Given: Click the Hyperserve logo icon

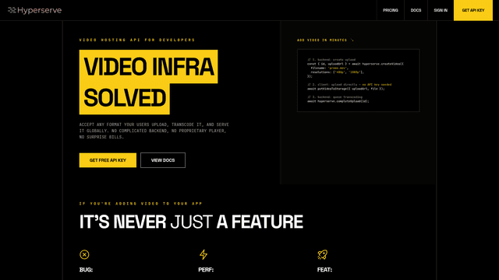Looking at the screenshot, I should tap(12, 10).
